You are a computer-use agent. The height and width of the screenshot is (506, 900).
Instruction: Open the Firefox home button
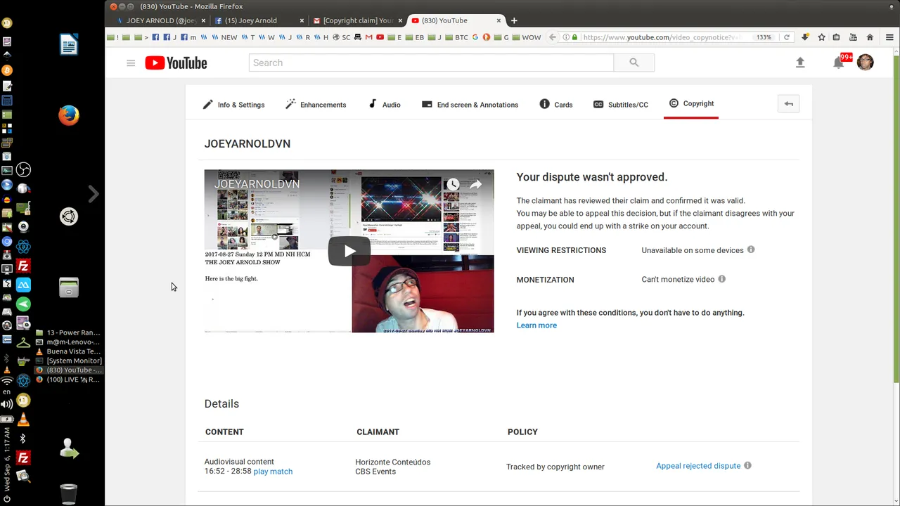click(x=870, y=37)
